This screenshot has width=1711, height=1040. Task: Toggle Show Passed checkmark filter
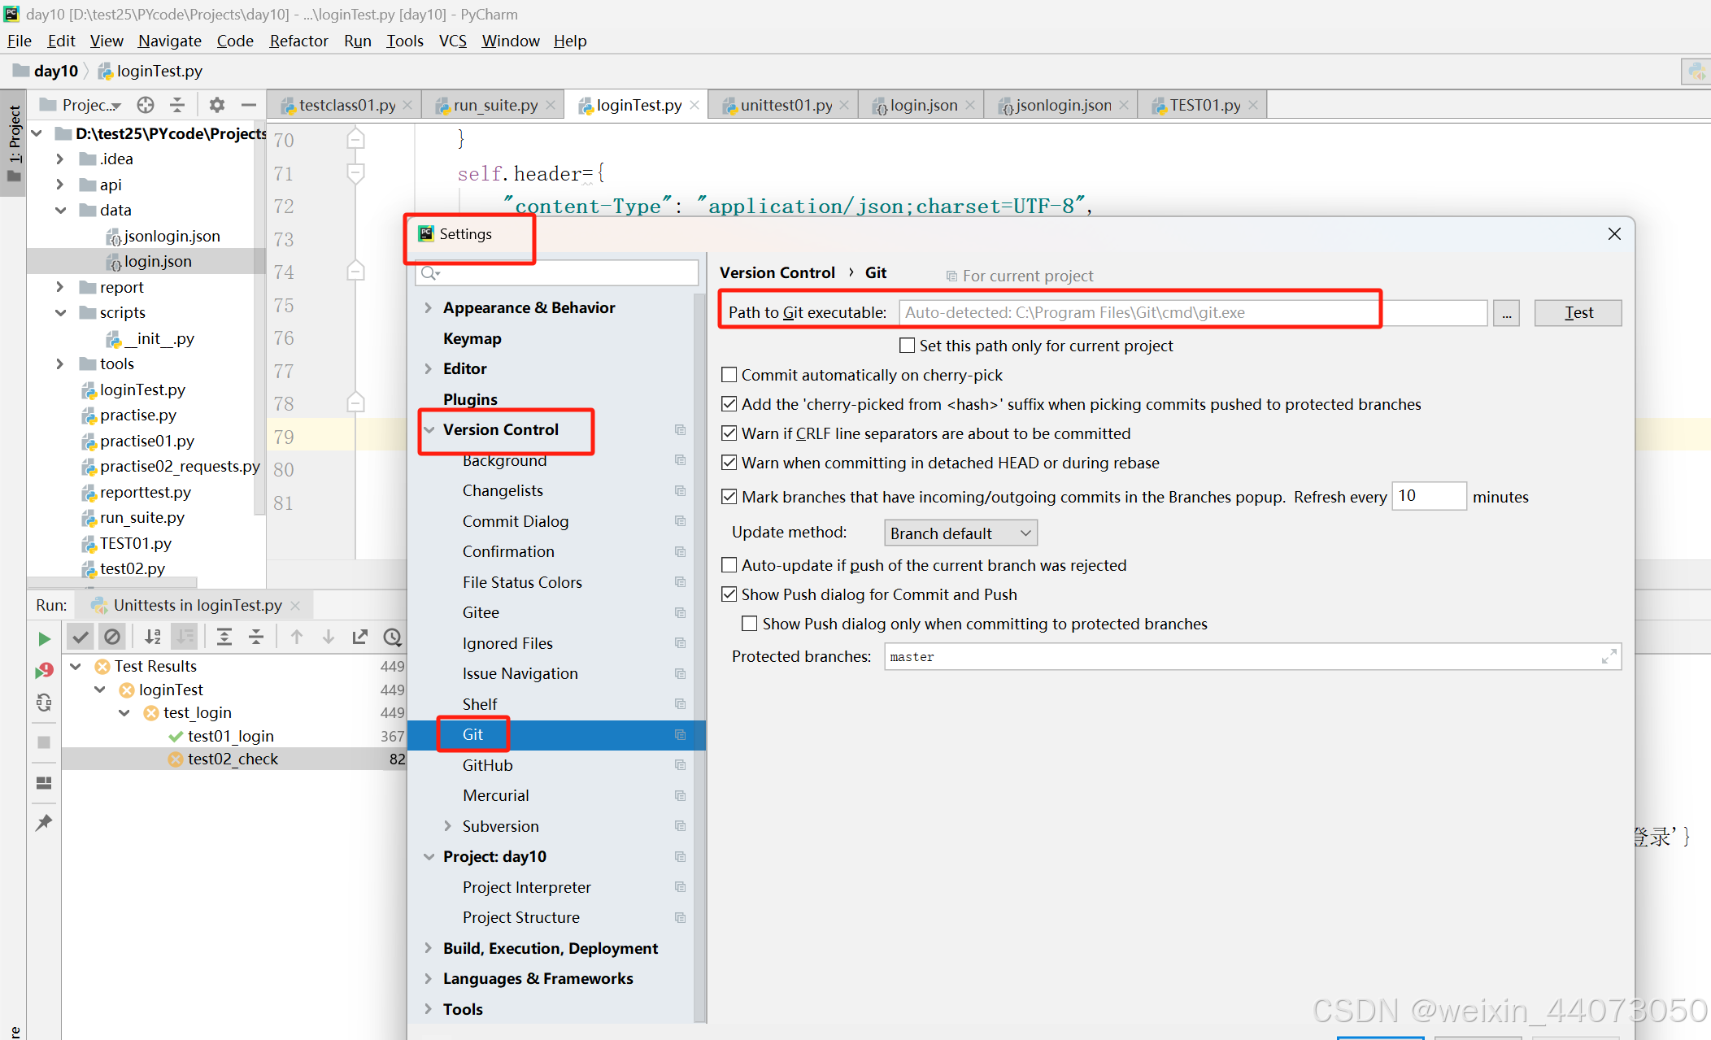tap(80, 637)
